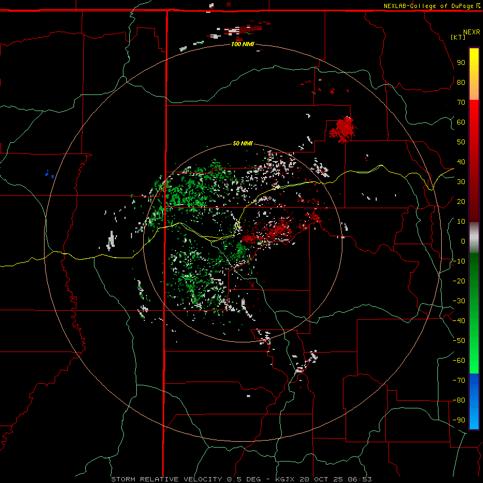
Task: Click the [KT] units label above the scale
Action: click(458, 37)
